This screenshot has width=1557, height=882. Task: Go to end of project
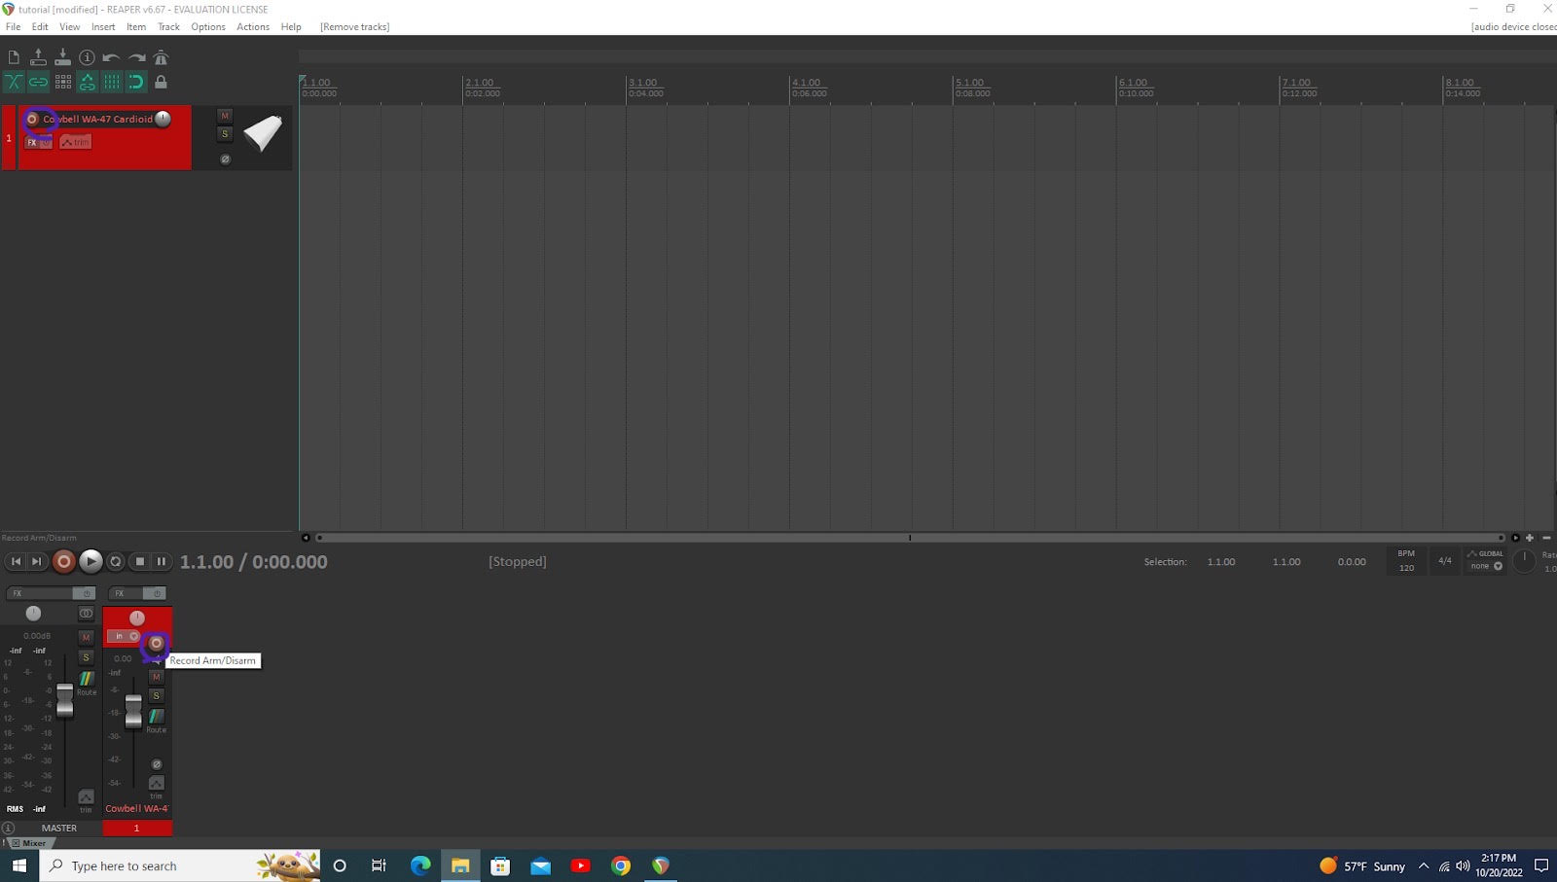coord(37,561)
